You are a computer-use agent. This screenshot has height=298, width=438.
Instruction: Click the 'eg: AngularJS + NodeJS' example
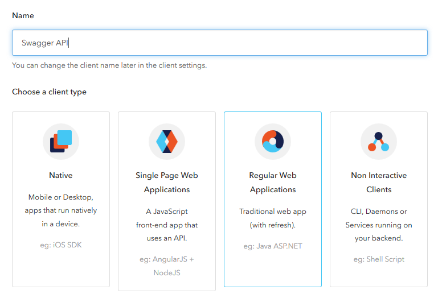[x=167, y=266]
